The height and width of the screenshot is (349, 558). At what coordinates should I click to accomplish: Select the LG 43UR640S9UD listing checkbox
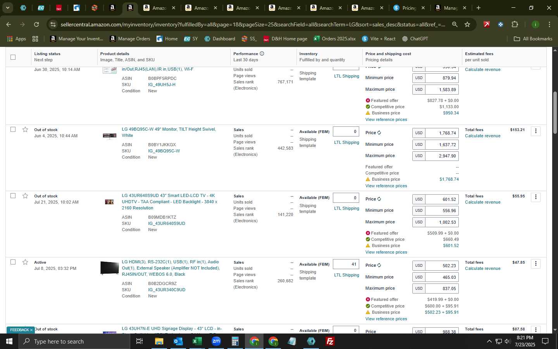[x=13, y=195]
